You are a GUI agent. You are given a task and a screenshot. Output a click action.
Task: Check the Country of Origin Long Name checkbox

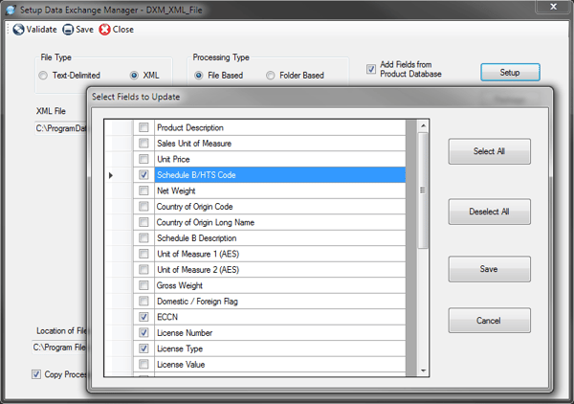pyautogui.click(x=143, y=222)
